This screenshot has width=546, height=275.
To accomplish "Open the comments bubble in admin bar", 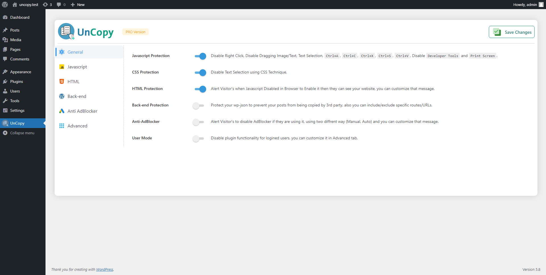I will tap(59, 5).
